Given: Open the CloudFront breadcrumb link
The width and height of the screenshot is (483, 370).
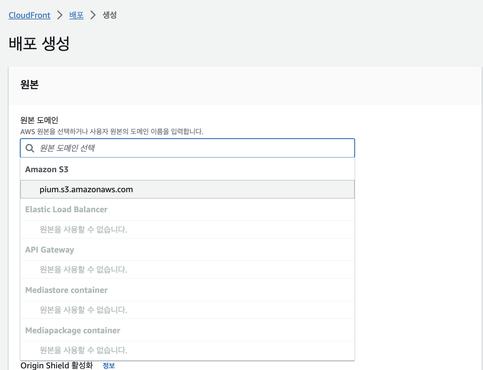Looking at the screenshot, I should (x=30, y=15).
